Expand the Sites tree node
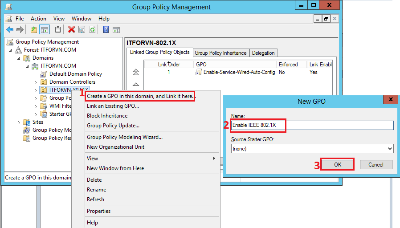The image size is (400, 228). pyautogui.click(x=19, y=122)
